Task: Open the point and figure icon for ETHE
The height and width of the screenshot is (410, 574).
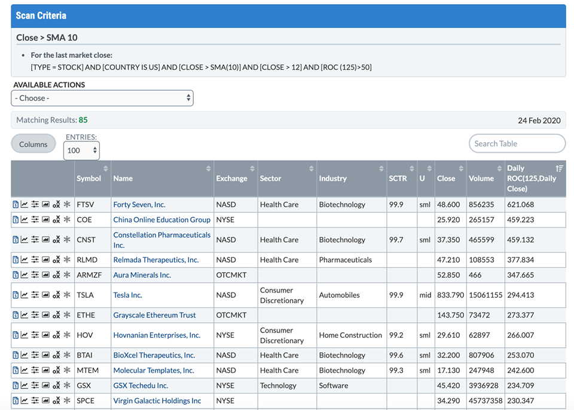Action: (x=56, y=315)
